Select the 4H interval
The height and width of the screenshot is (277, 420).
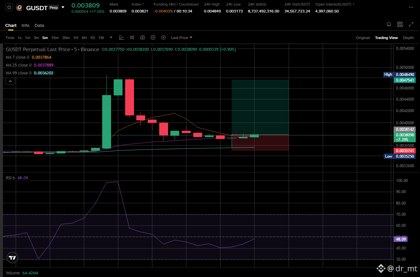coord(84,38)
